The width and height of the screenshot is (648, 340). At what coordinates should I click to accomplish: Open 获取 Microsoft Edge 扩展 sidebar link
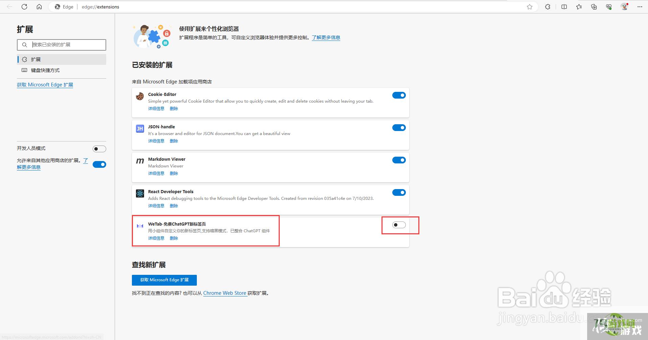(45, 85)
